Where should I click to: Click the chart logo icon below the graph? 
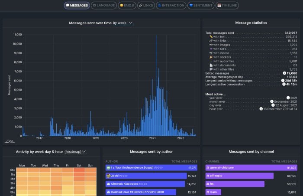click(10, 141)
